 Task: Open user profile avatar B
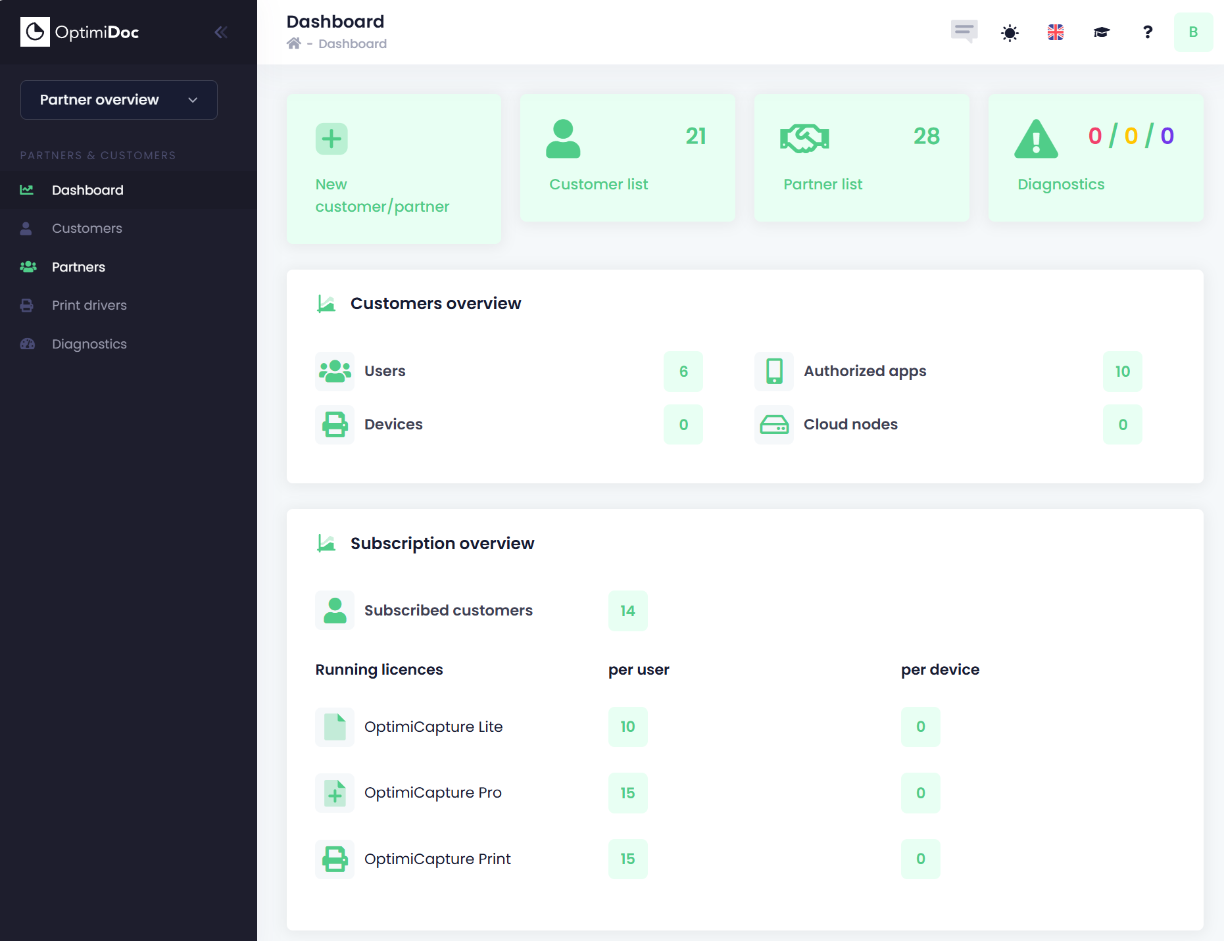(1192, 32)
